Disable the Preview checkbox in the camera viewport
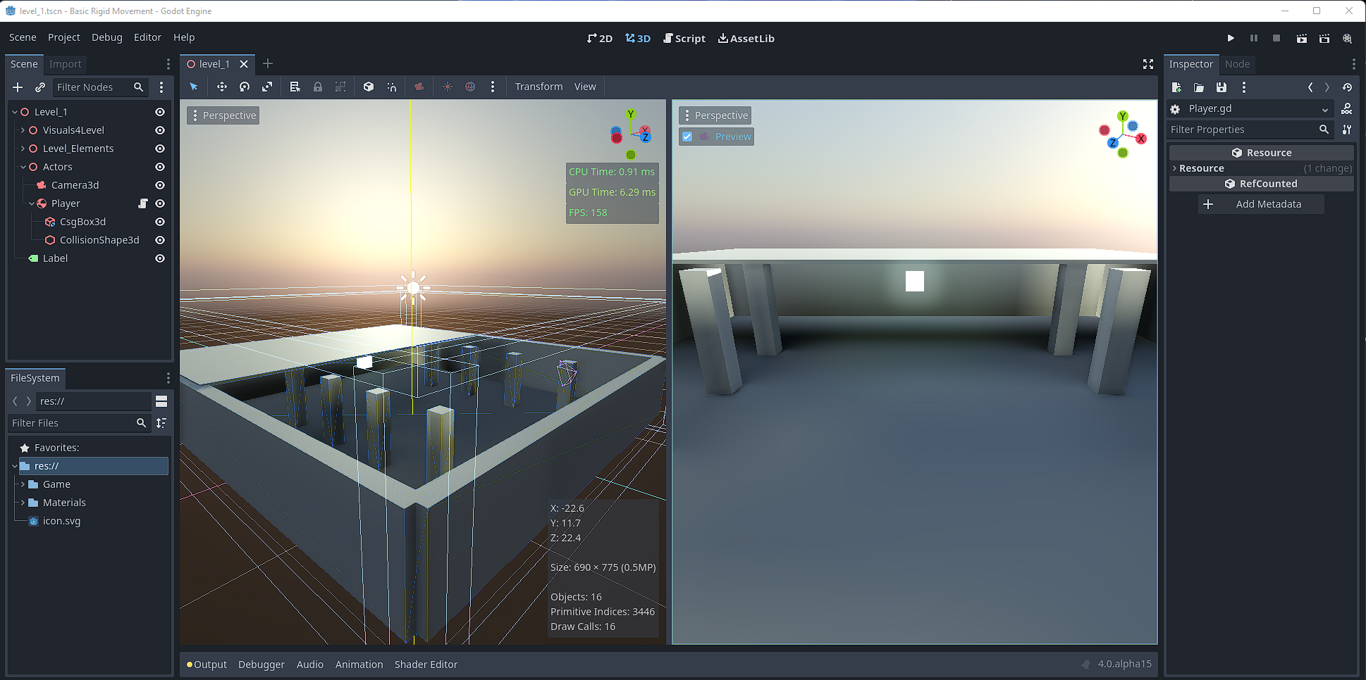Image resolution: width=1366 pixels, height=680 pixels. point(687,137)
